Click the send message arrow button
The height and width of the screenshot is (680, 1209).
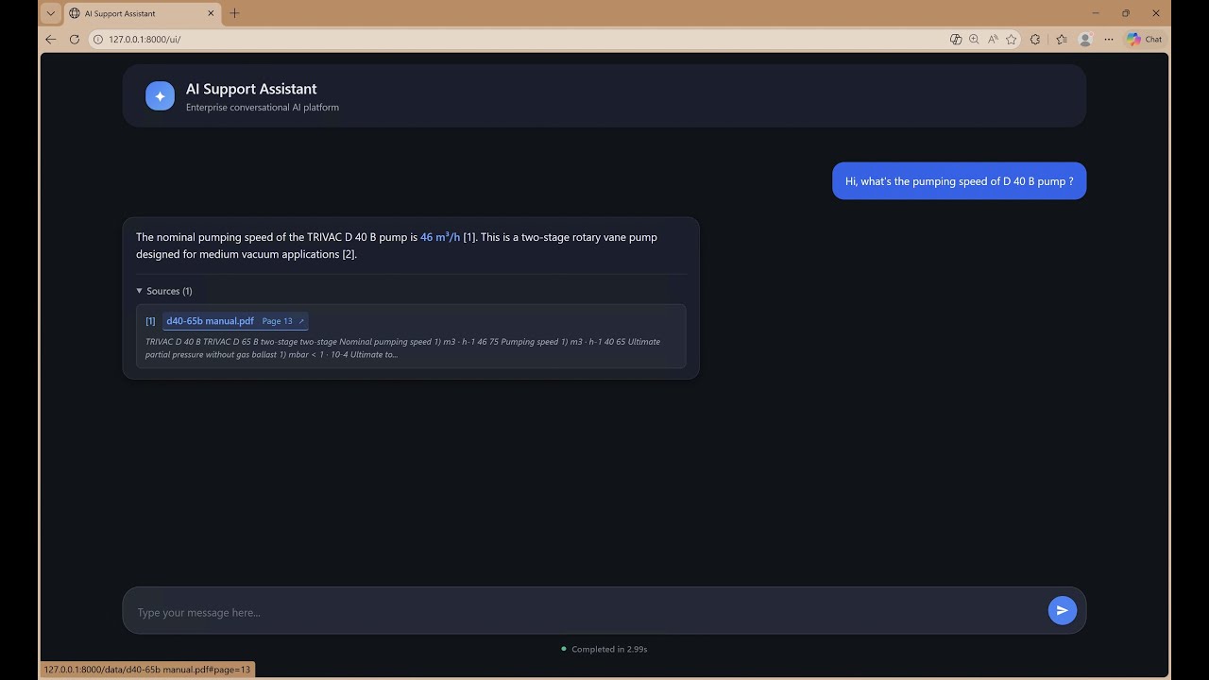pos(1062,611)
